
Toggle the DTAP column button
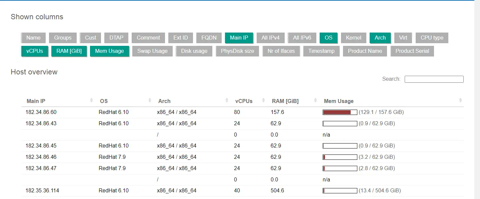[116, 38]
